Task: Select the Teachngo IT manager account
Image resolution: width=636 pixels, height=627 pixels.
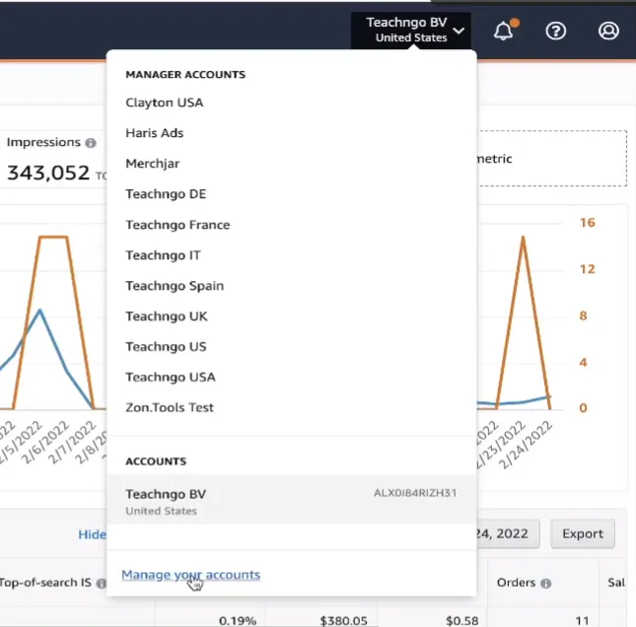Action: click(163, 255)
